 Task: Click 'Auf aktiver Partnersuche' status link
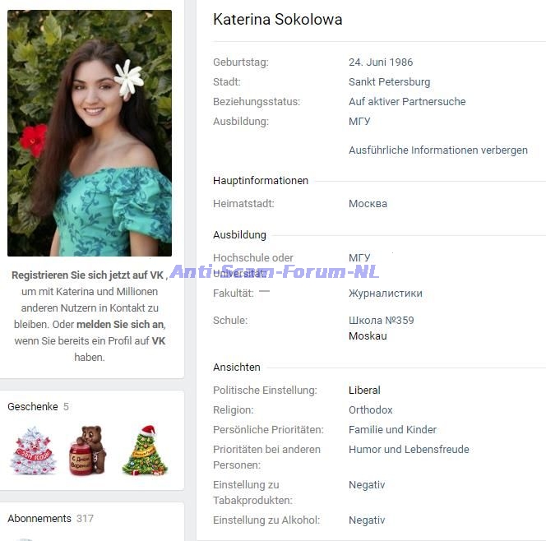[x=407, y=102]
